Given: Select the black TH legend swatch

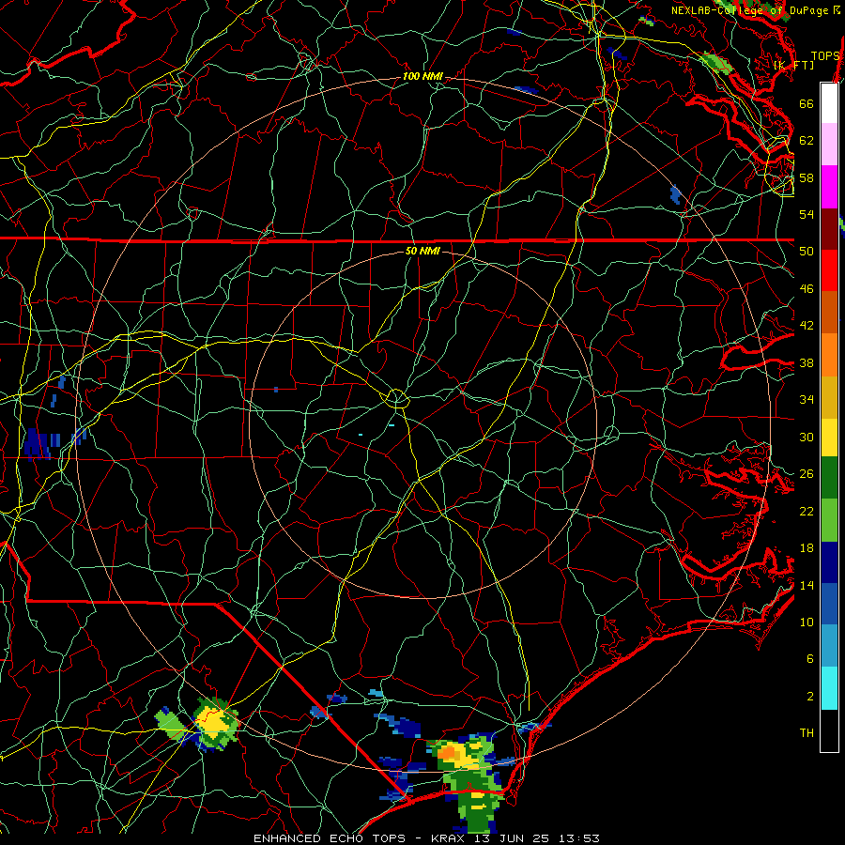Looking at the screenshot, I should [829, 730].
